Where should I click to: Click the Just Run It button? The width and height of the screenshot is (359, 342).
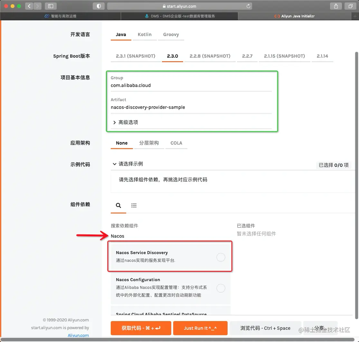[200, 328]
